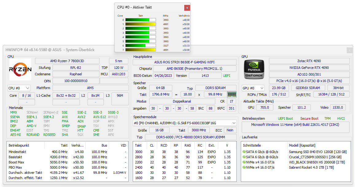
Task: Click the Core 8 / 16 field
Action: click(x=26, y=96)
